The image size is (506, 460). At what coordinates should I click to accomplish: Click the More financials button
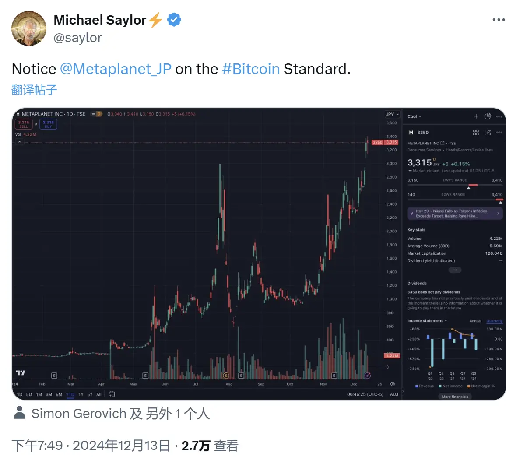(x=455, y=396)
